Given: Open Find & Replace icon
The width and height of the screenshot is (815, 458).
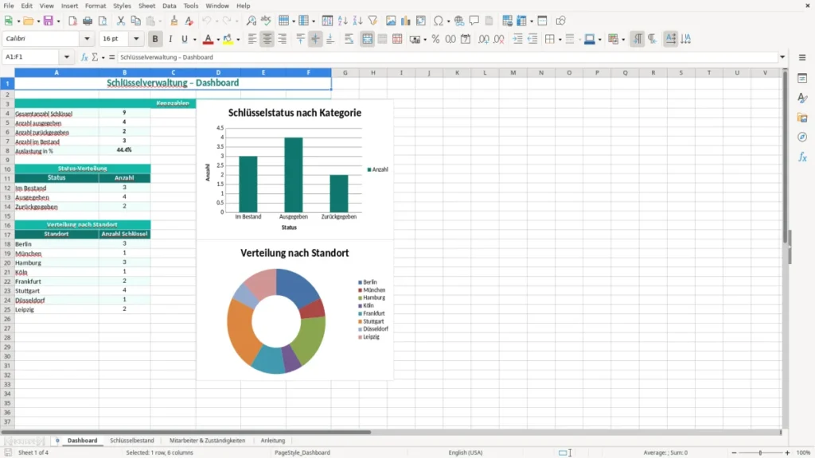Looking at the screenshot, I should [x=251, y=21].
